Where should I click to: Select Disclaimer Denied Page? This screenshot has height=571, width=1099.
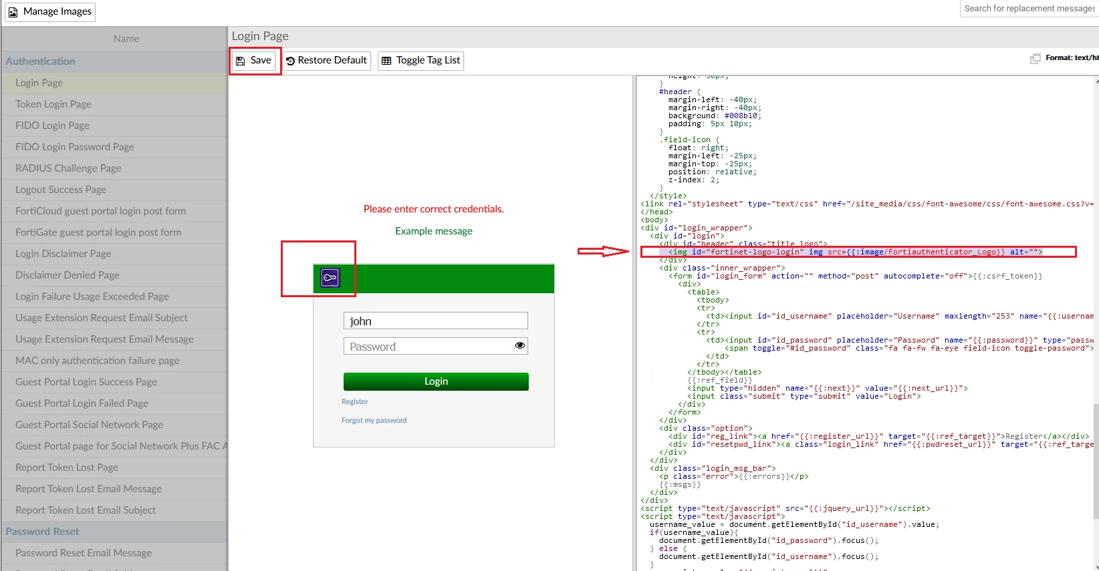(114, 275)
